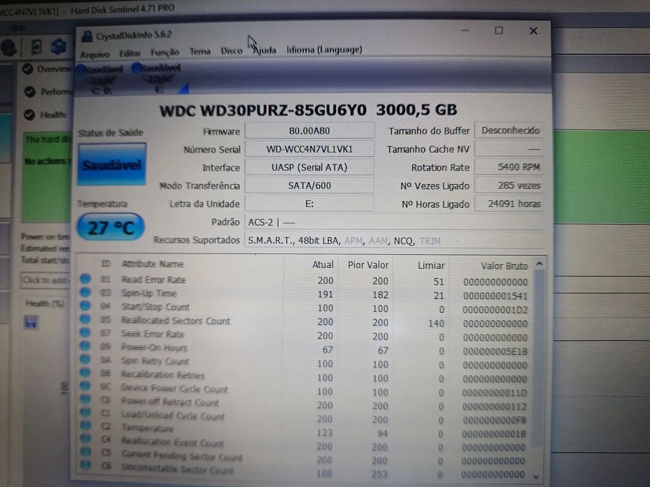Click the status dot for Load/Unload Cycle Count
Image resolution: width=650 pixels, height=487 pixels.
(x=85, y=413)
